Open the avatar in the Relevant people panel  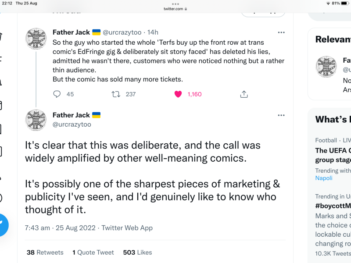tap(326, 67)
